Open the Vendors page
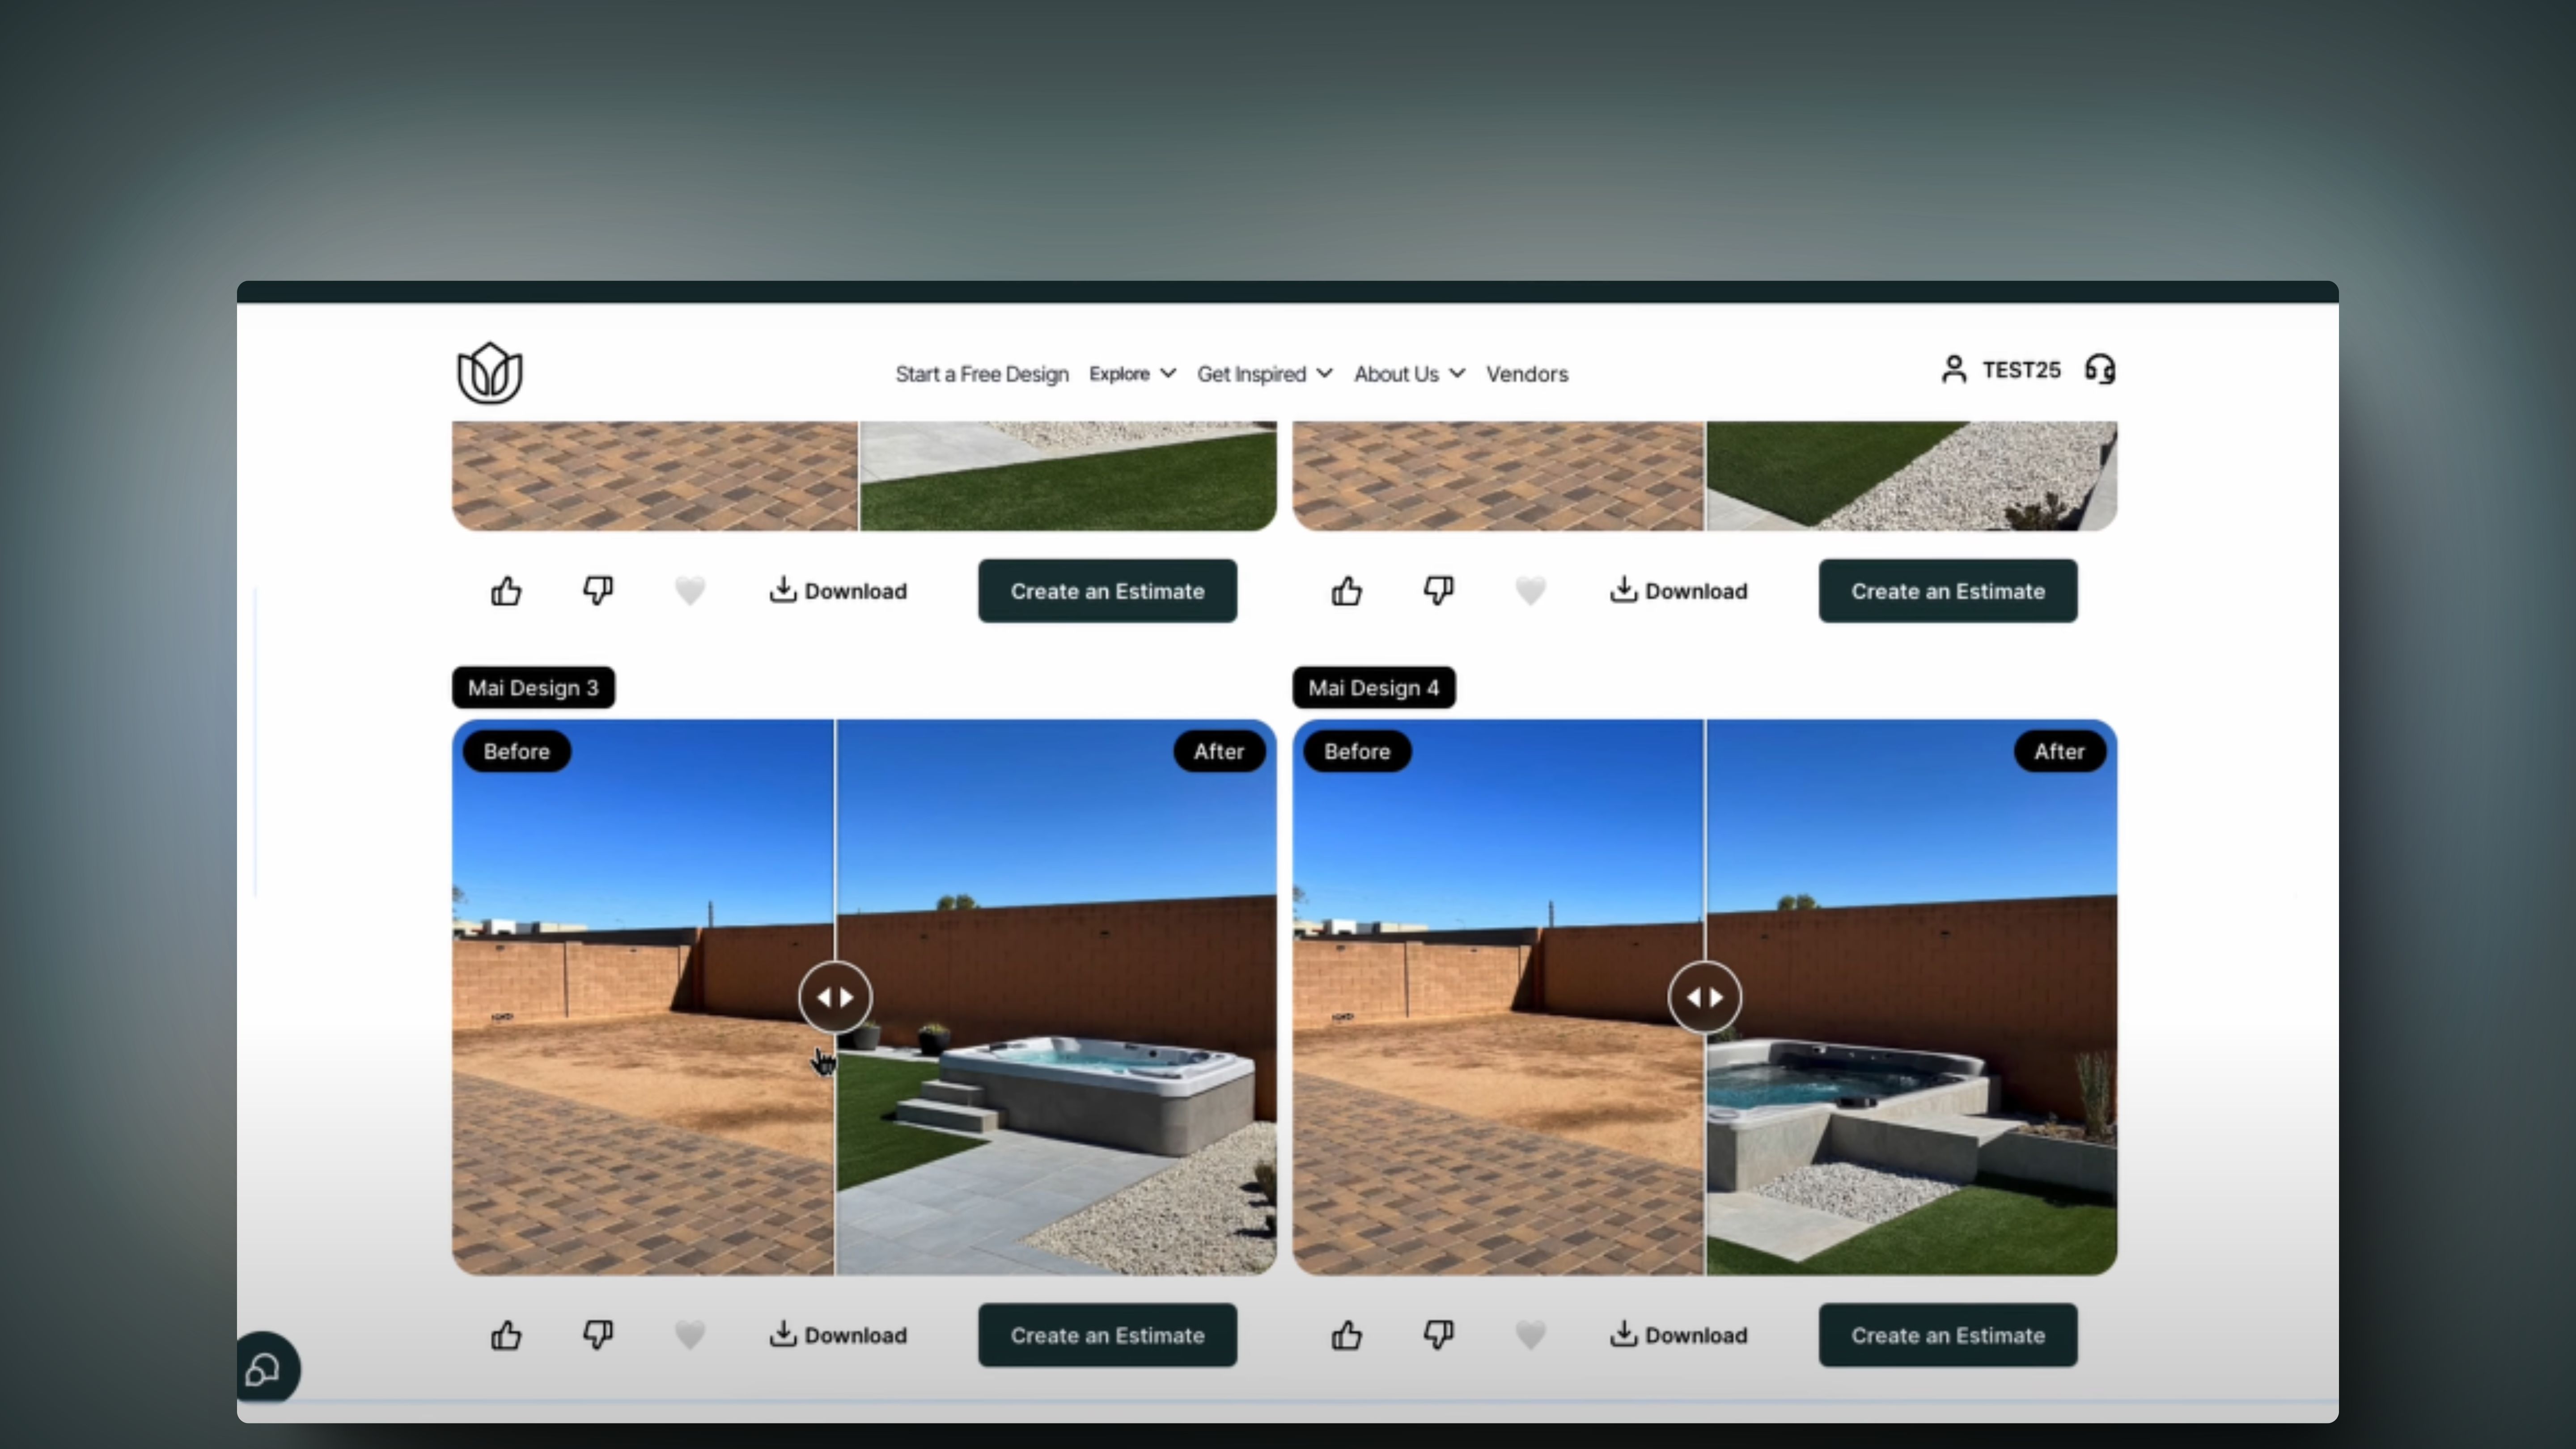This screenshot has height=1449, width=2576. (x=1526, y=374)
